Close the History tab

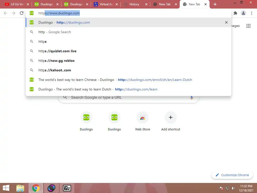point(146,4)
